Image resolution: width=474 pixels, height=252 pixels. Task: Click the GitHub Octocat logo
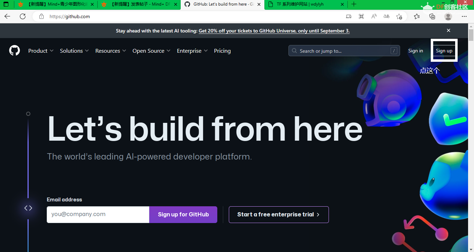coord(15,51)
